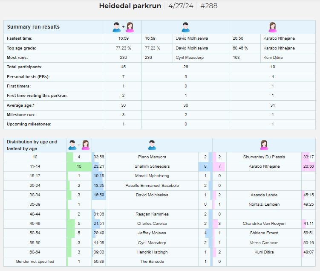The width and height of the screenshot is (320, 271).
Task: Click the combined male and female icon in summary header
Action: (x=123, y=27)
